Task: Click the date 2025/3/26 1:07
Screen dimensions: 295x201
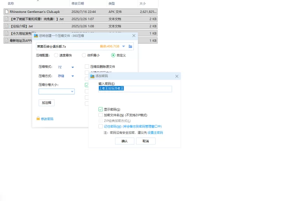Action: 83,19
